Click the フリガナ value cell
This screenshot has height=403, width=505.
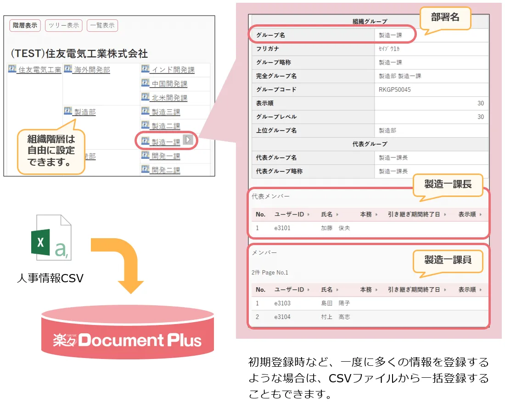pos(431,49)
